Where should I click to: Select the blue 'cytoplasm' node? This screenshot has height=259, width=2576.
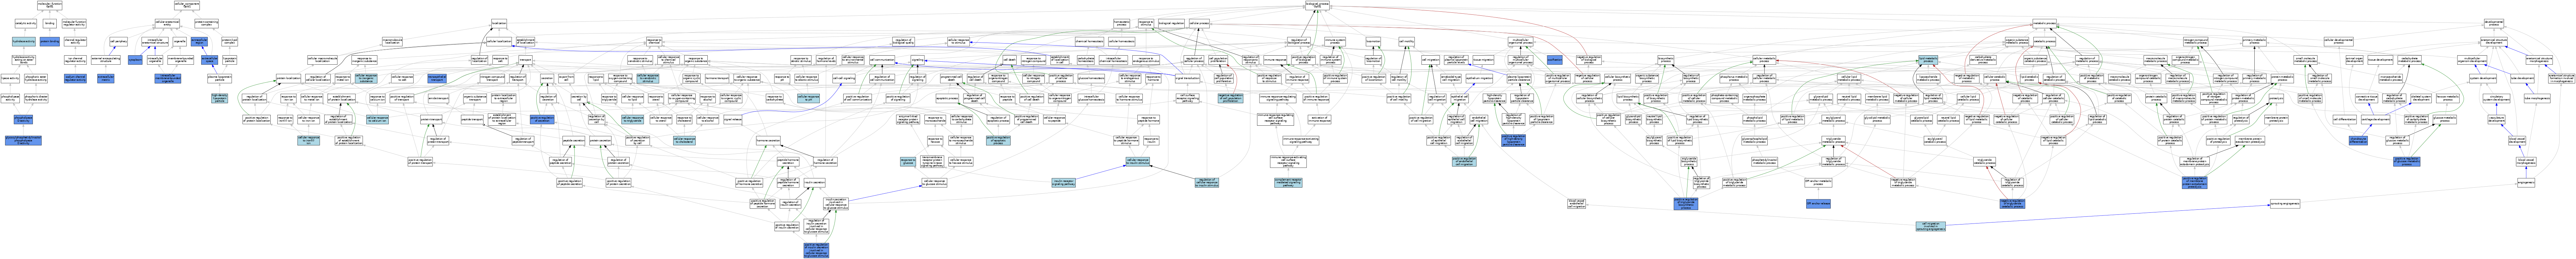(x=135, y=60)
